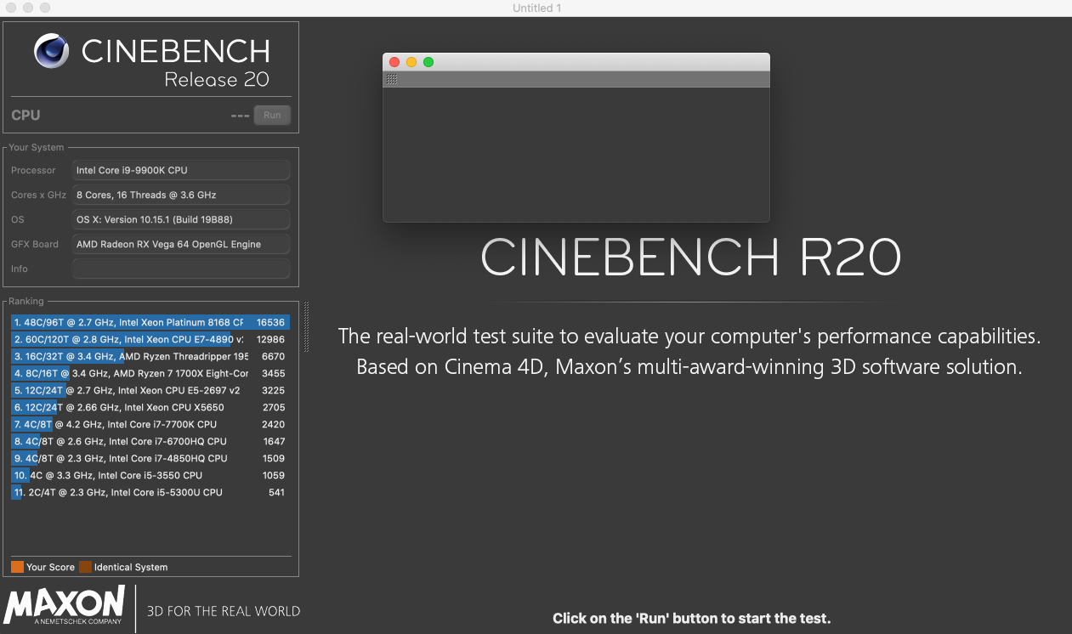Close the small render window

tap(394, 62)
